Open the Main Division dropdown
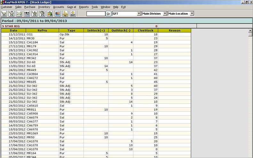This screenshot has height=158, width=253. point(165,13)
